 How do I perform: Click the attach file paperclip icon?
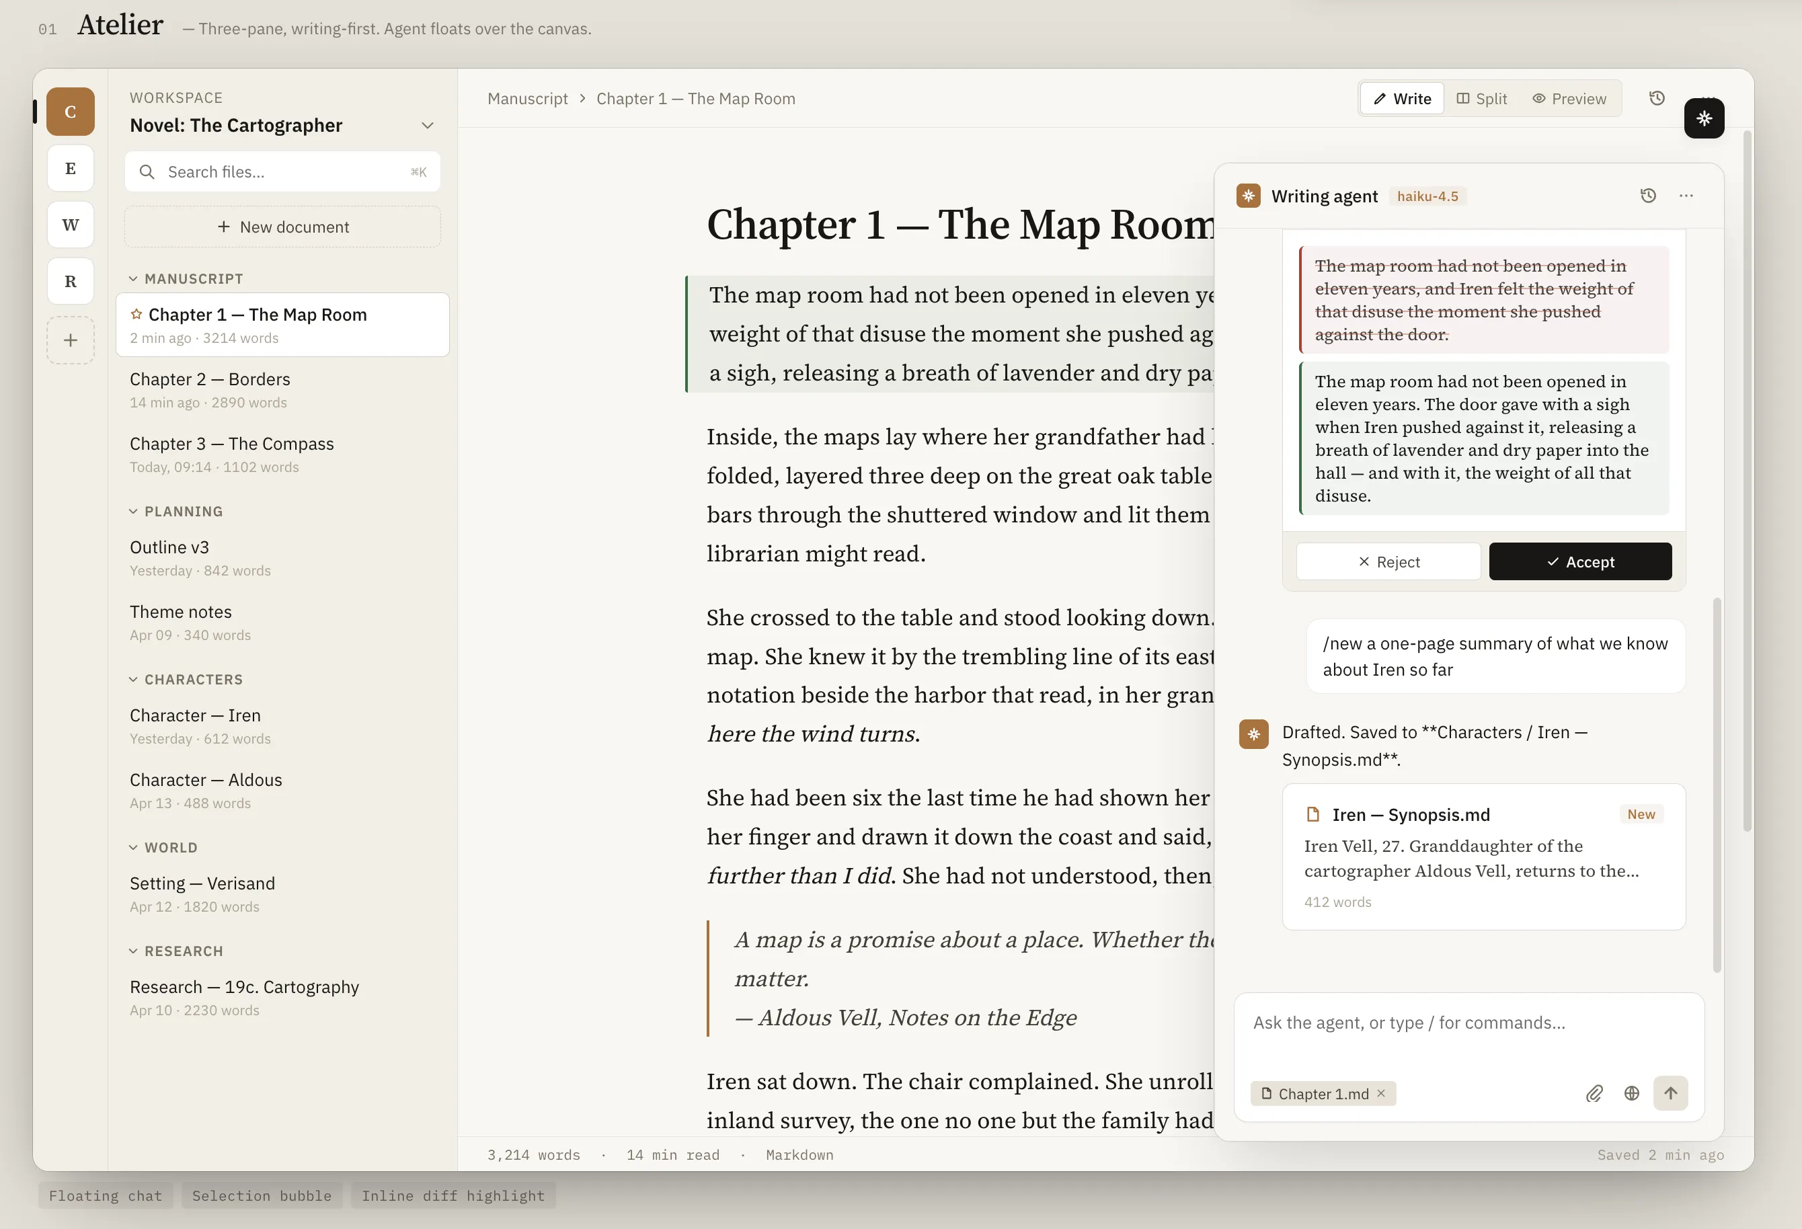(x=1594, y=1093)
